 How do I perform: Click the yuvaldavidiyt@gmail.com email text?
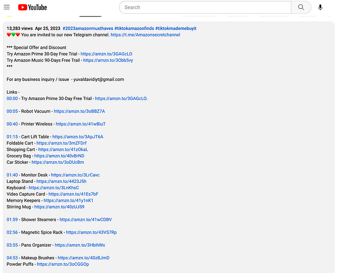[x=99, y=79]
